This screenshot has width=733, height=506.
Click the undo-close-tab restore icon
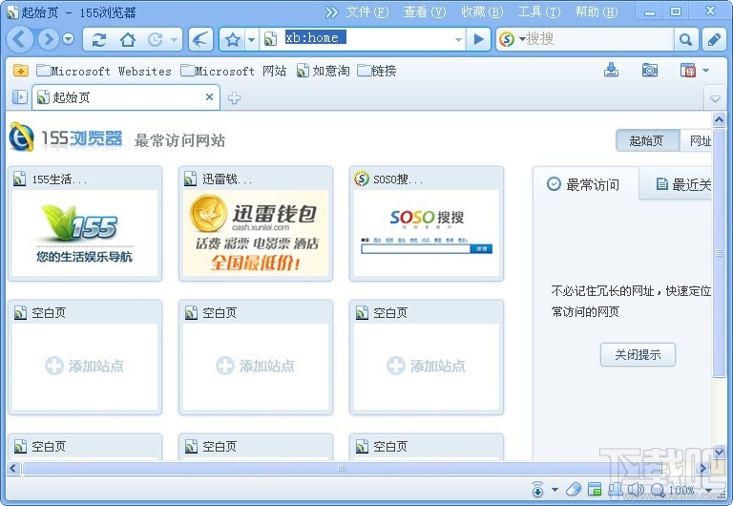(x=155, y=40)
